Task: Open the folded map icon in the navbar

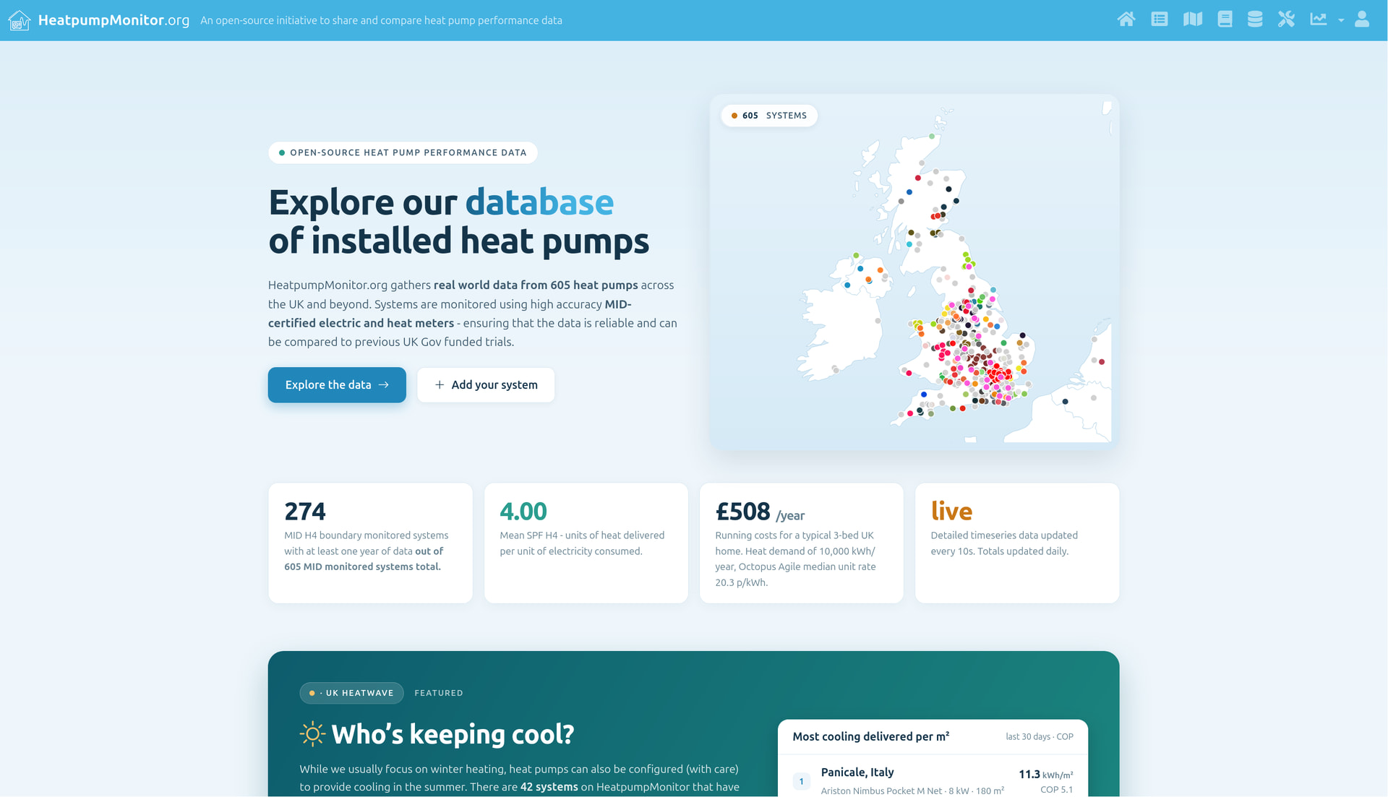Action: [x=1193, y=20]
